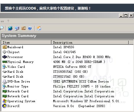Select the Processor item label
The width and height of the screenshot is (134, 112).
(x=15, y=57)
